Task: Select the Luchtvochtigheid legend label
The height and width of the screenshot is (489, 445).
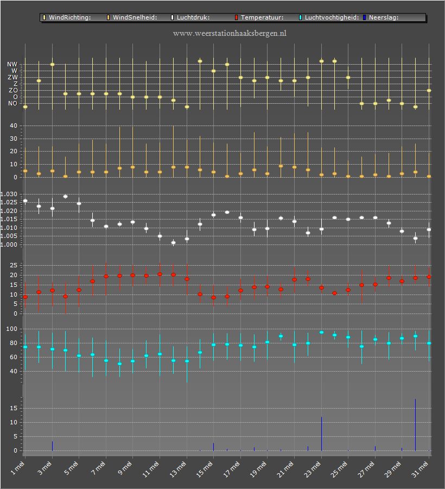Action: (x=332, y=17)
